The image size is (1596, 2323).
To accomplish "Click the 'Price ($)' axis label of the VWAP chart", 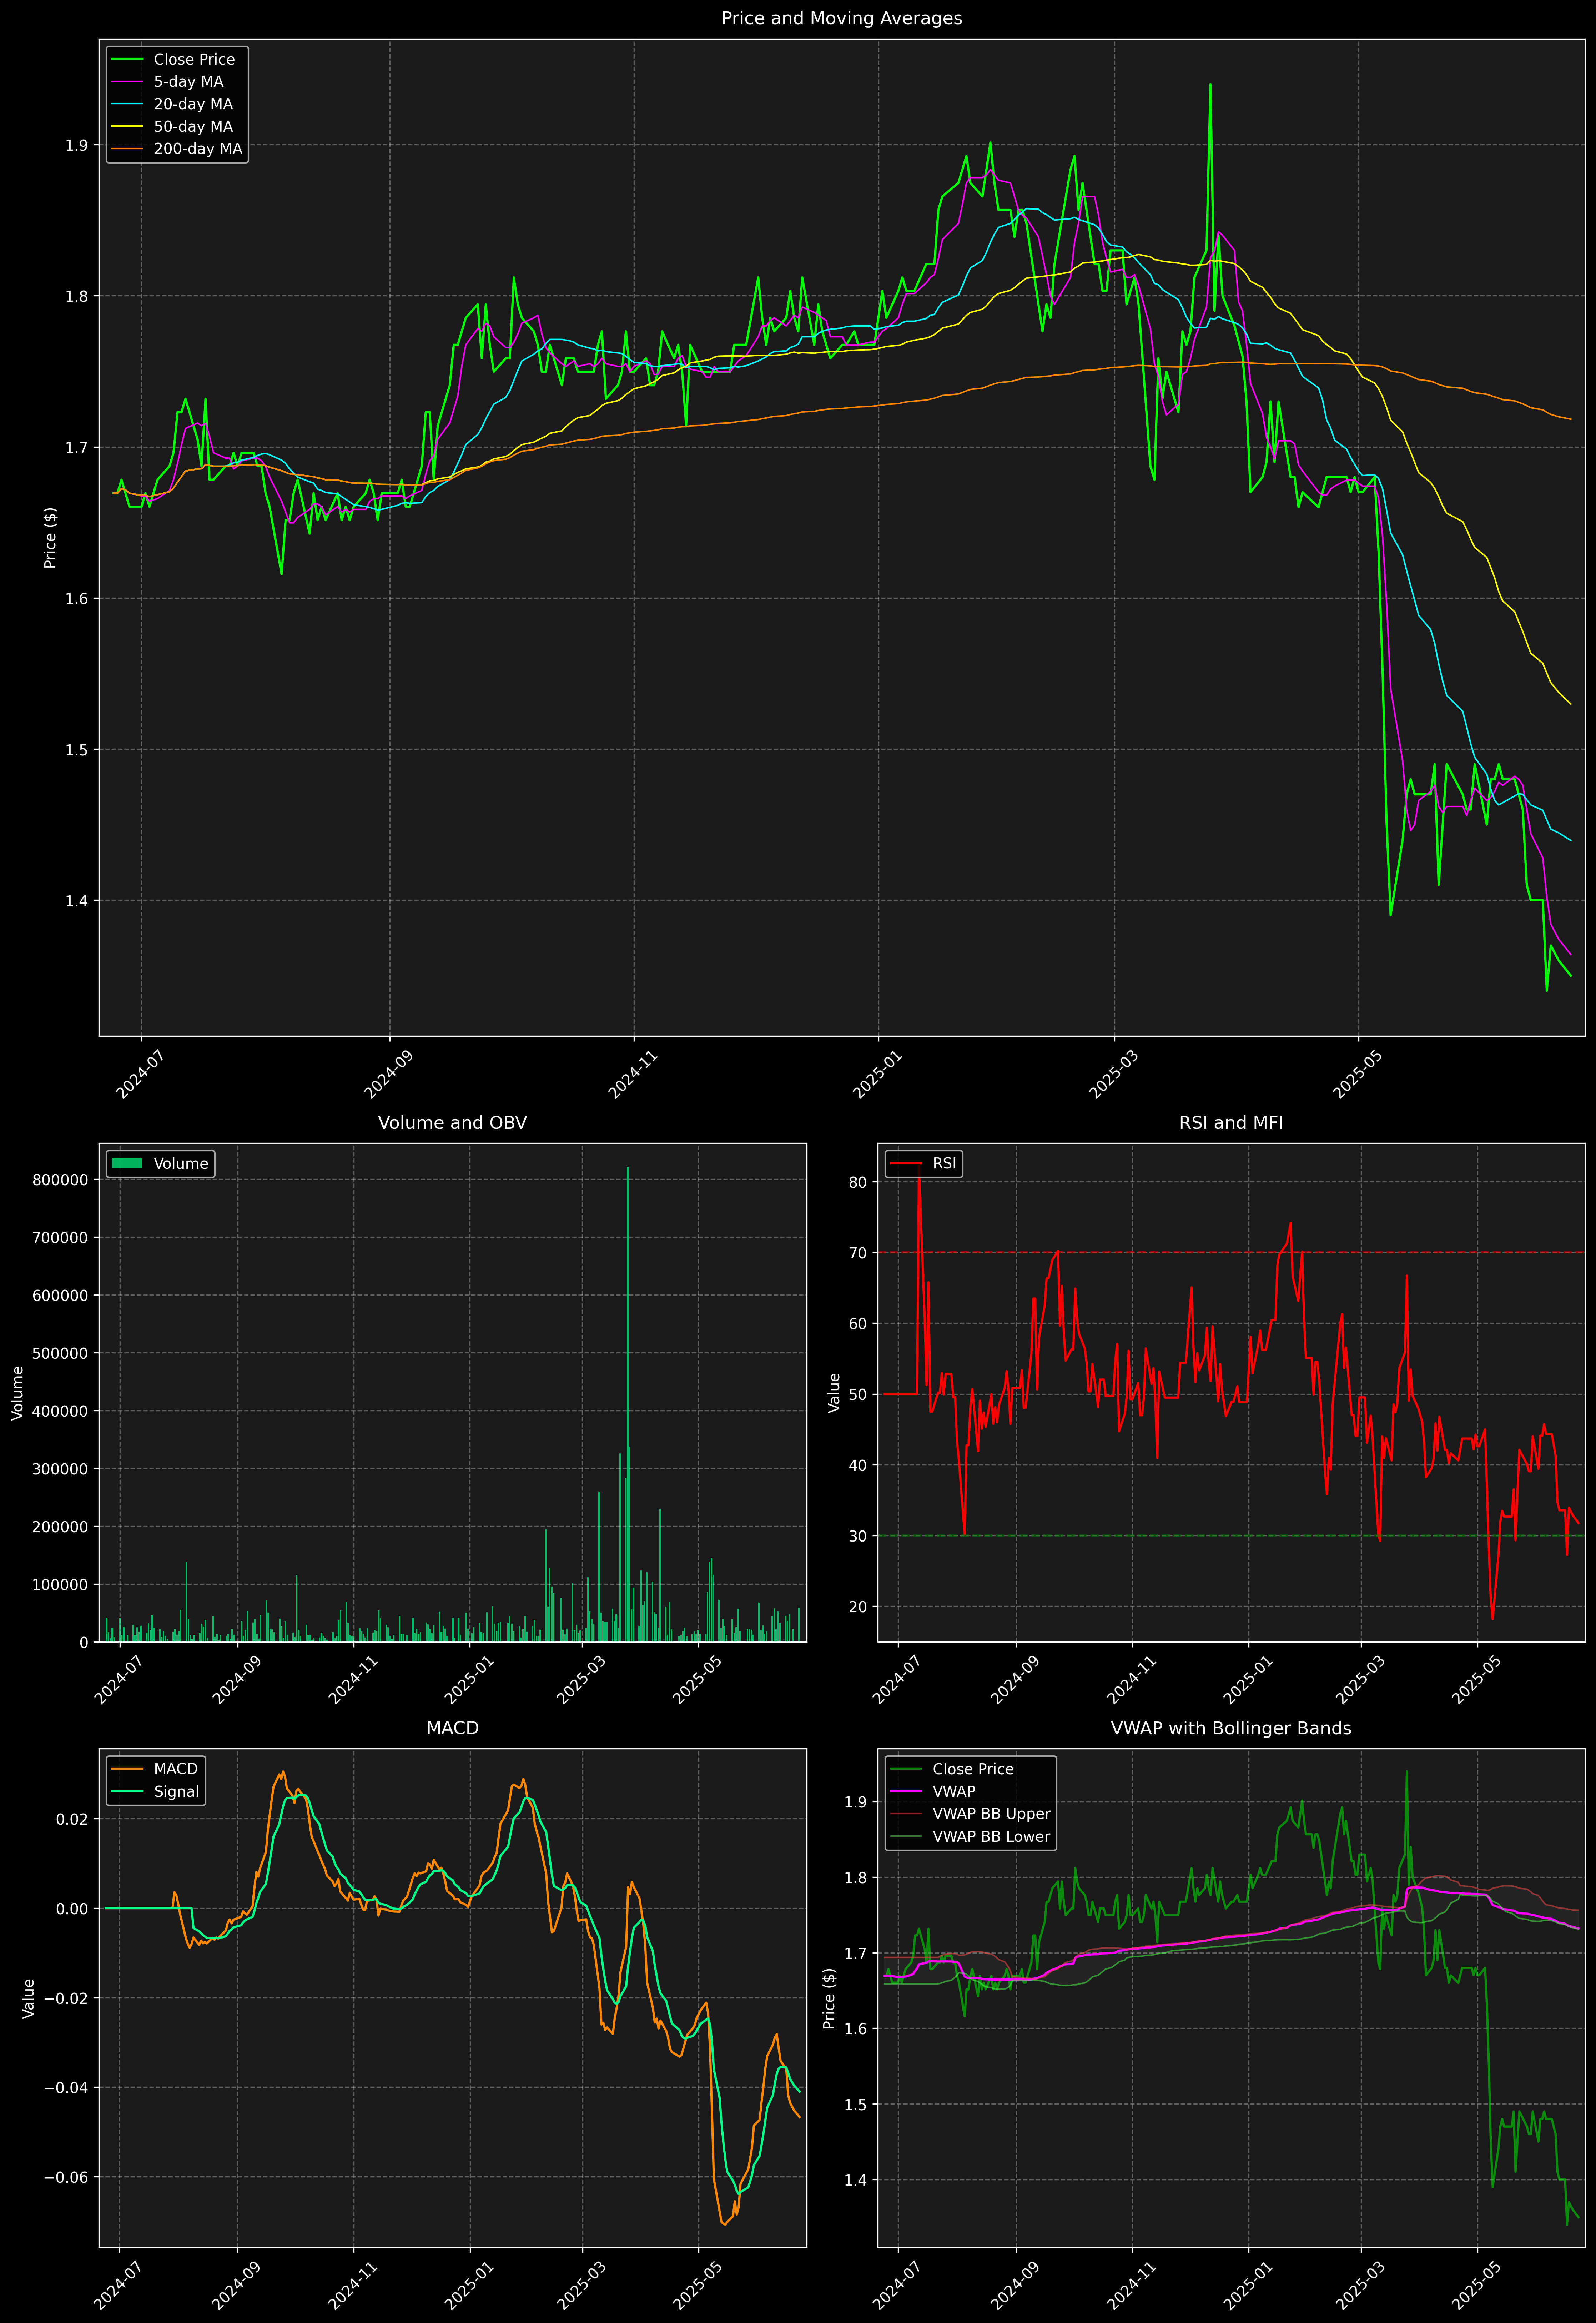I will (829, 1998).
